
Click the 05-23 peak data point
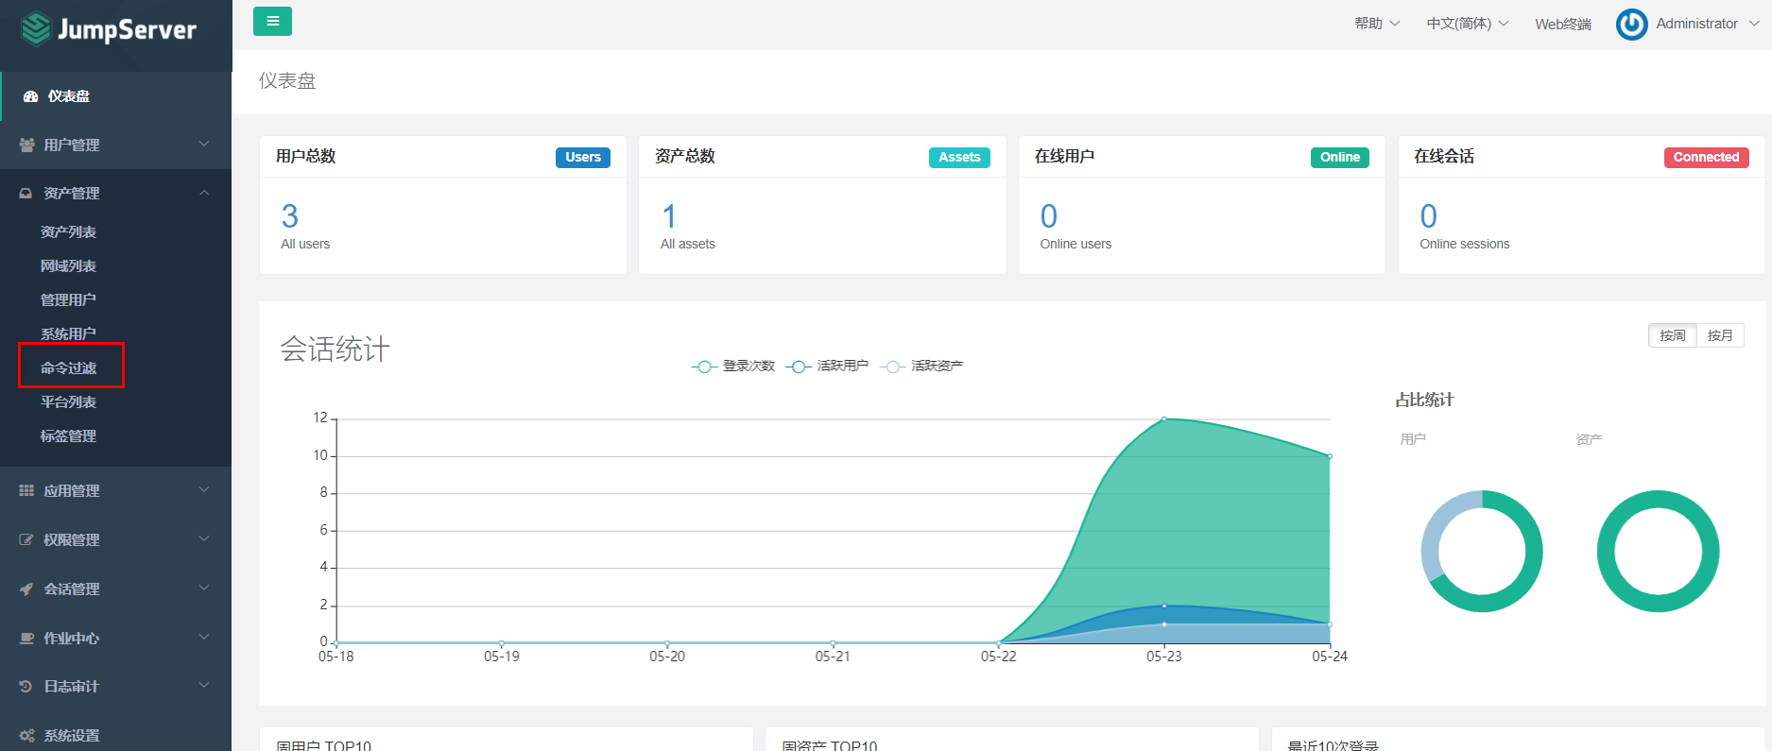tap(1164, 418)
